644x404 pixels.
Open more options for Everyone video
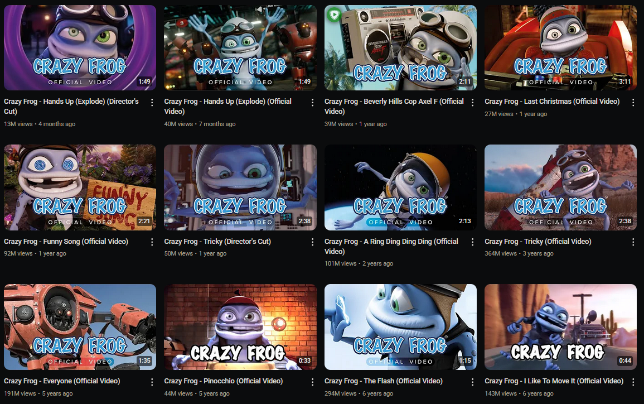pos(152,382)
